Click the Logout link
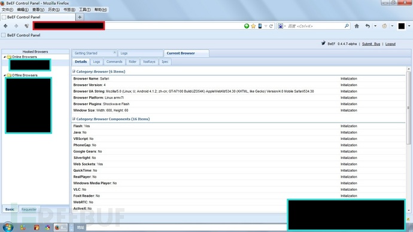Image resolution: width=413 pixels, height=232 pixels. pos(390,44)
